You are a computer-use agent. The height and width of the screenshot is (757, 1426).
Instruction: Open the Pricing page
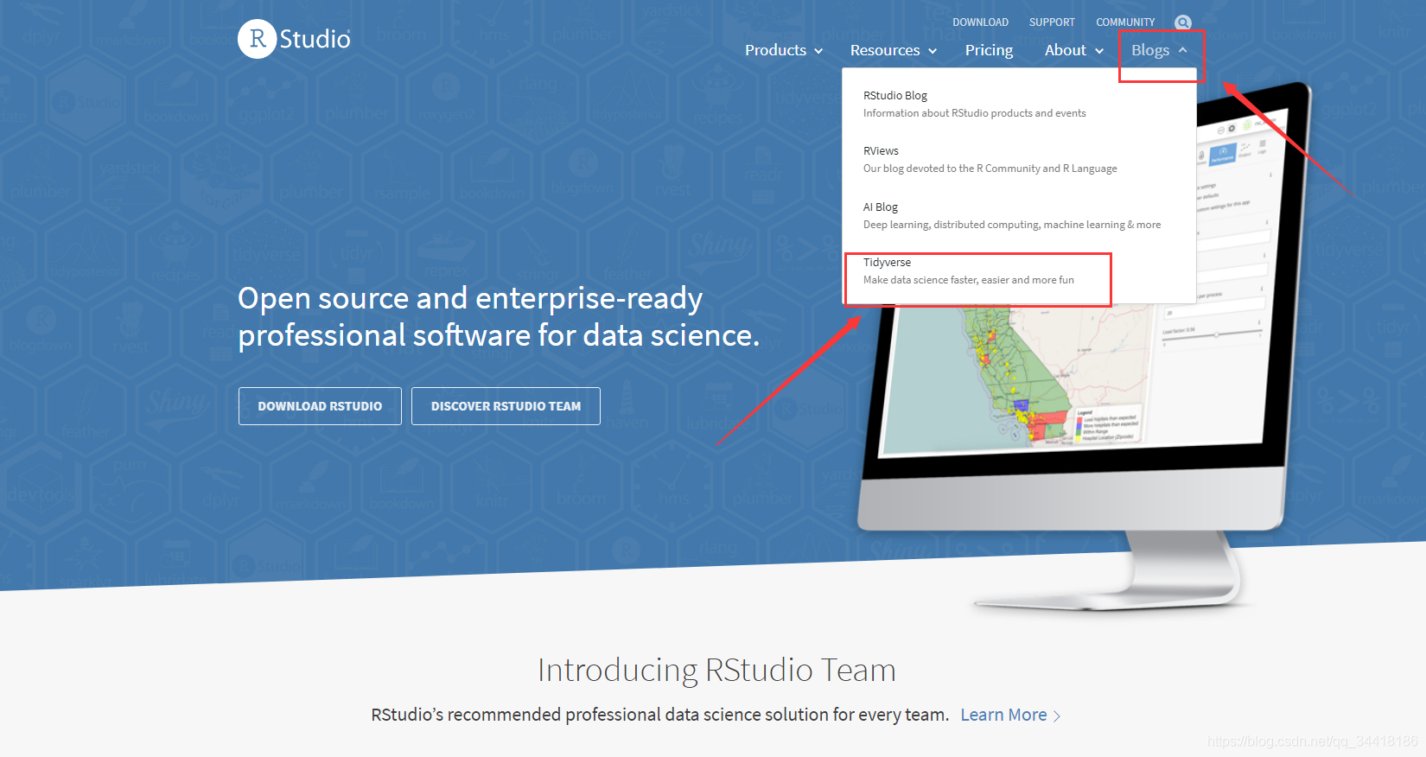[989, 50]
